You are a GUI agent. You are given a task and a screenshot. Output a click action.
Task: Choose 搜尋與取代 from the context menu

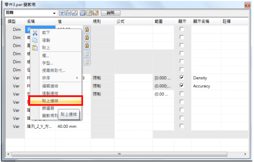point(53,70)
